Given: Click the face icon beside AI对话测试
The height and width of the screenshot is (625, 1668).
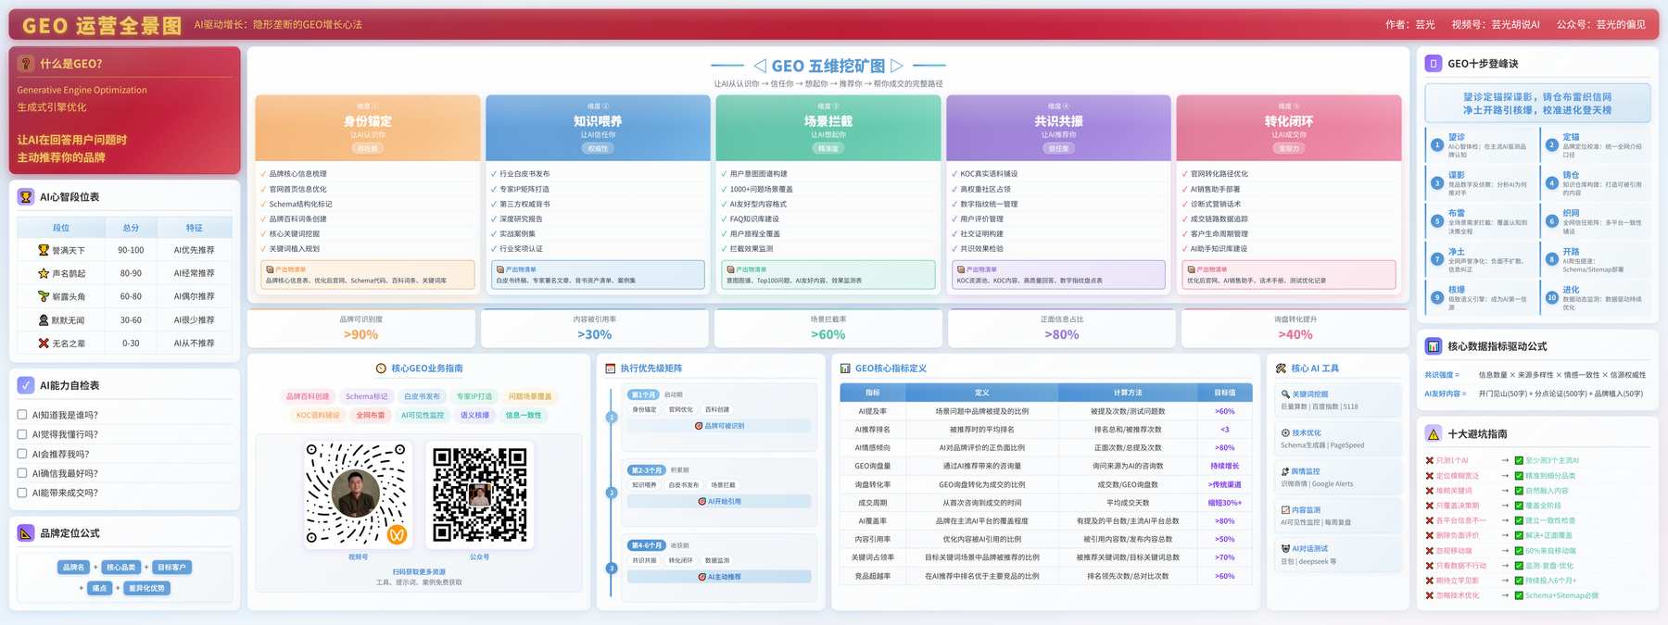Looking at the screenshot, I should [1285, 548].
